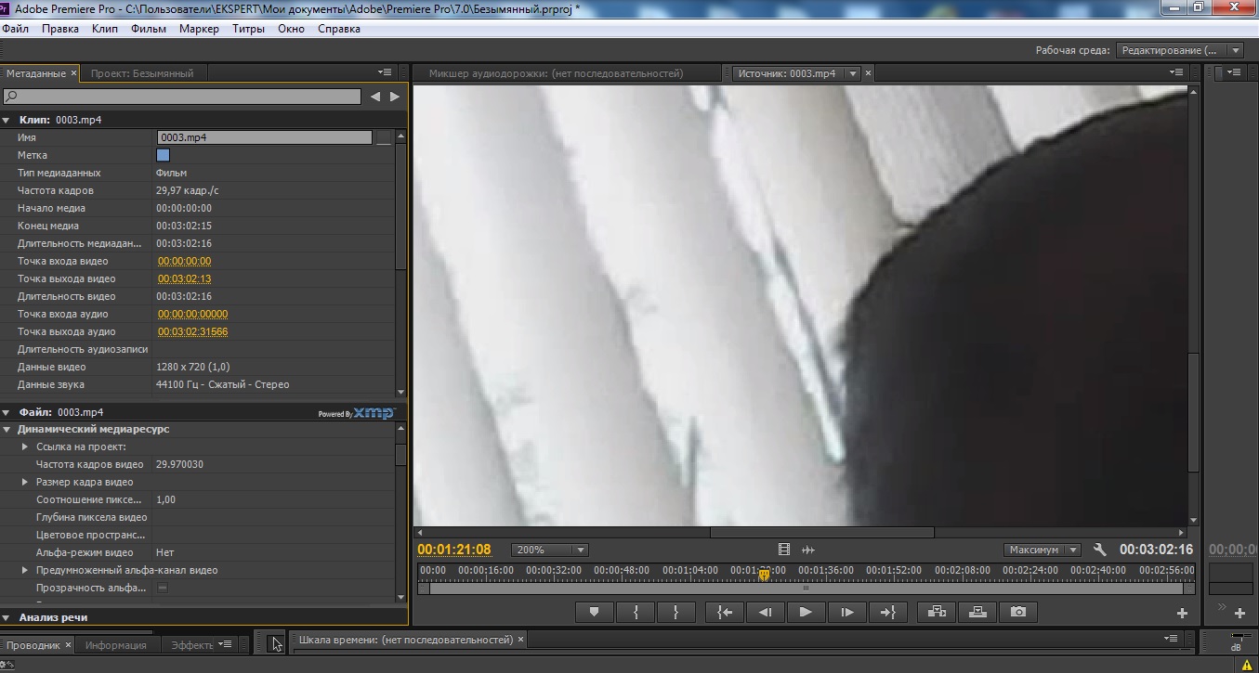
Task: Click the yellow playhead marker on source ruler
Action: (x=764, y=575)
